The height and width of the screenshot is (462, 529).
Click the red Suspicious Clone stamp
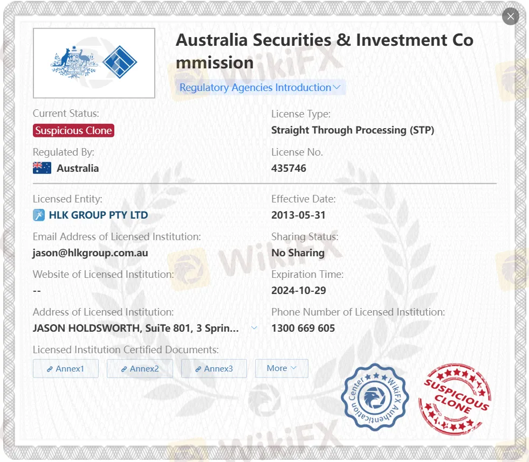click(x=455, y=399)
